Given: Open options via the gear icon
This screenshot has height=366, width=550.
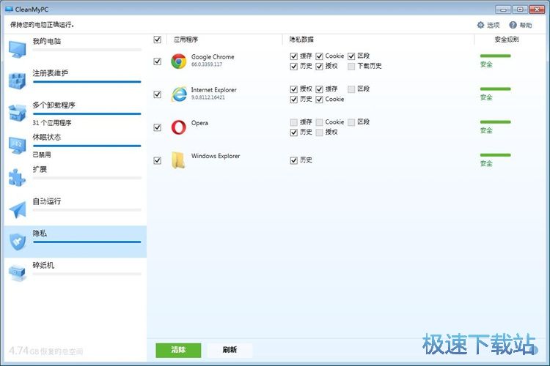Looking at the screenshot, I should pos(480,25).
